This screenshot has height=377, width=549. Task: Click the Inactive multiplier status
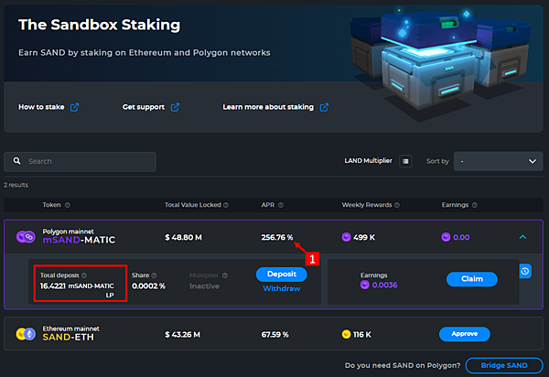204,286
